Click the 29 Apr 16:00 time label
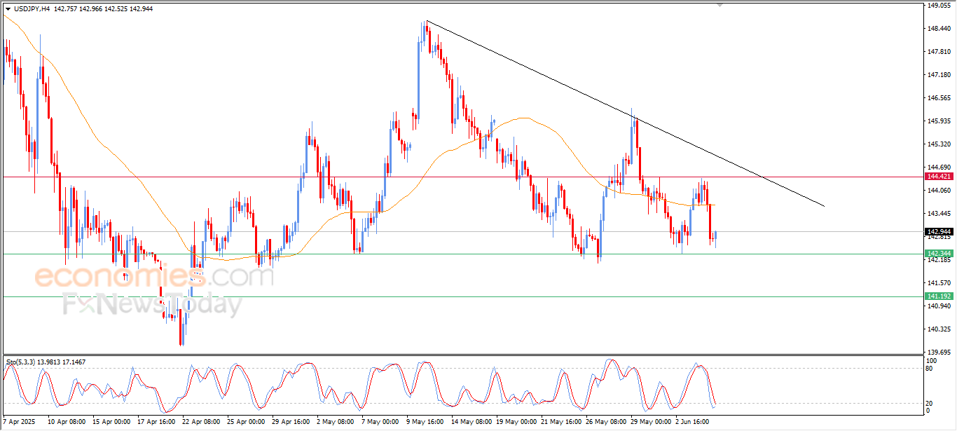The width and height of the screenshot is (957, 431). [x=291, y=423]
